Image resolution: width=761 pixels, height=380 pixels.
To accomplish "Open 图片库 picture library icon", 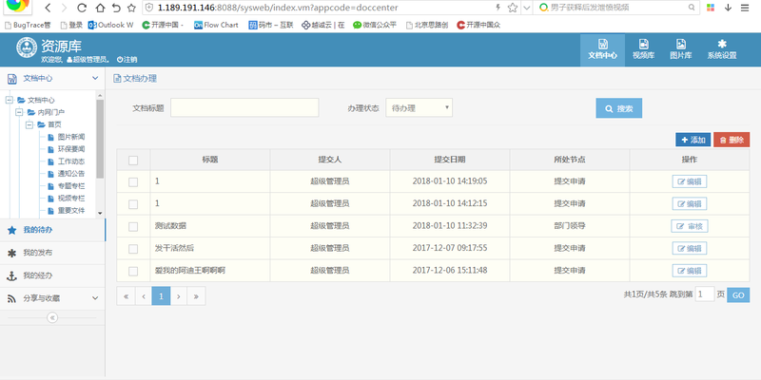I will [x=681, y=49].
